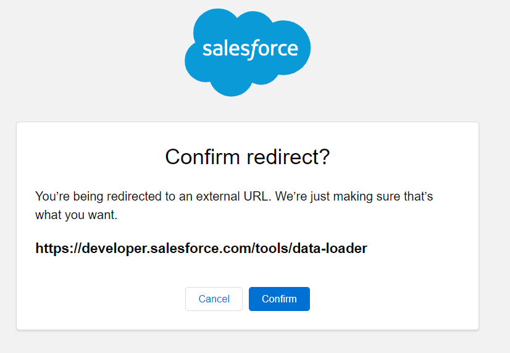Click the gray background left of the logo
This screenshot has height=353, width=510.
[x=93, y=56]
